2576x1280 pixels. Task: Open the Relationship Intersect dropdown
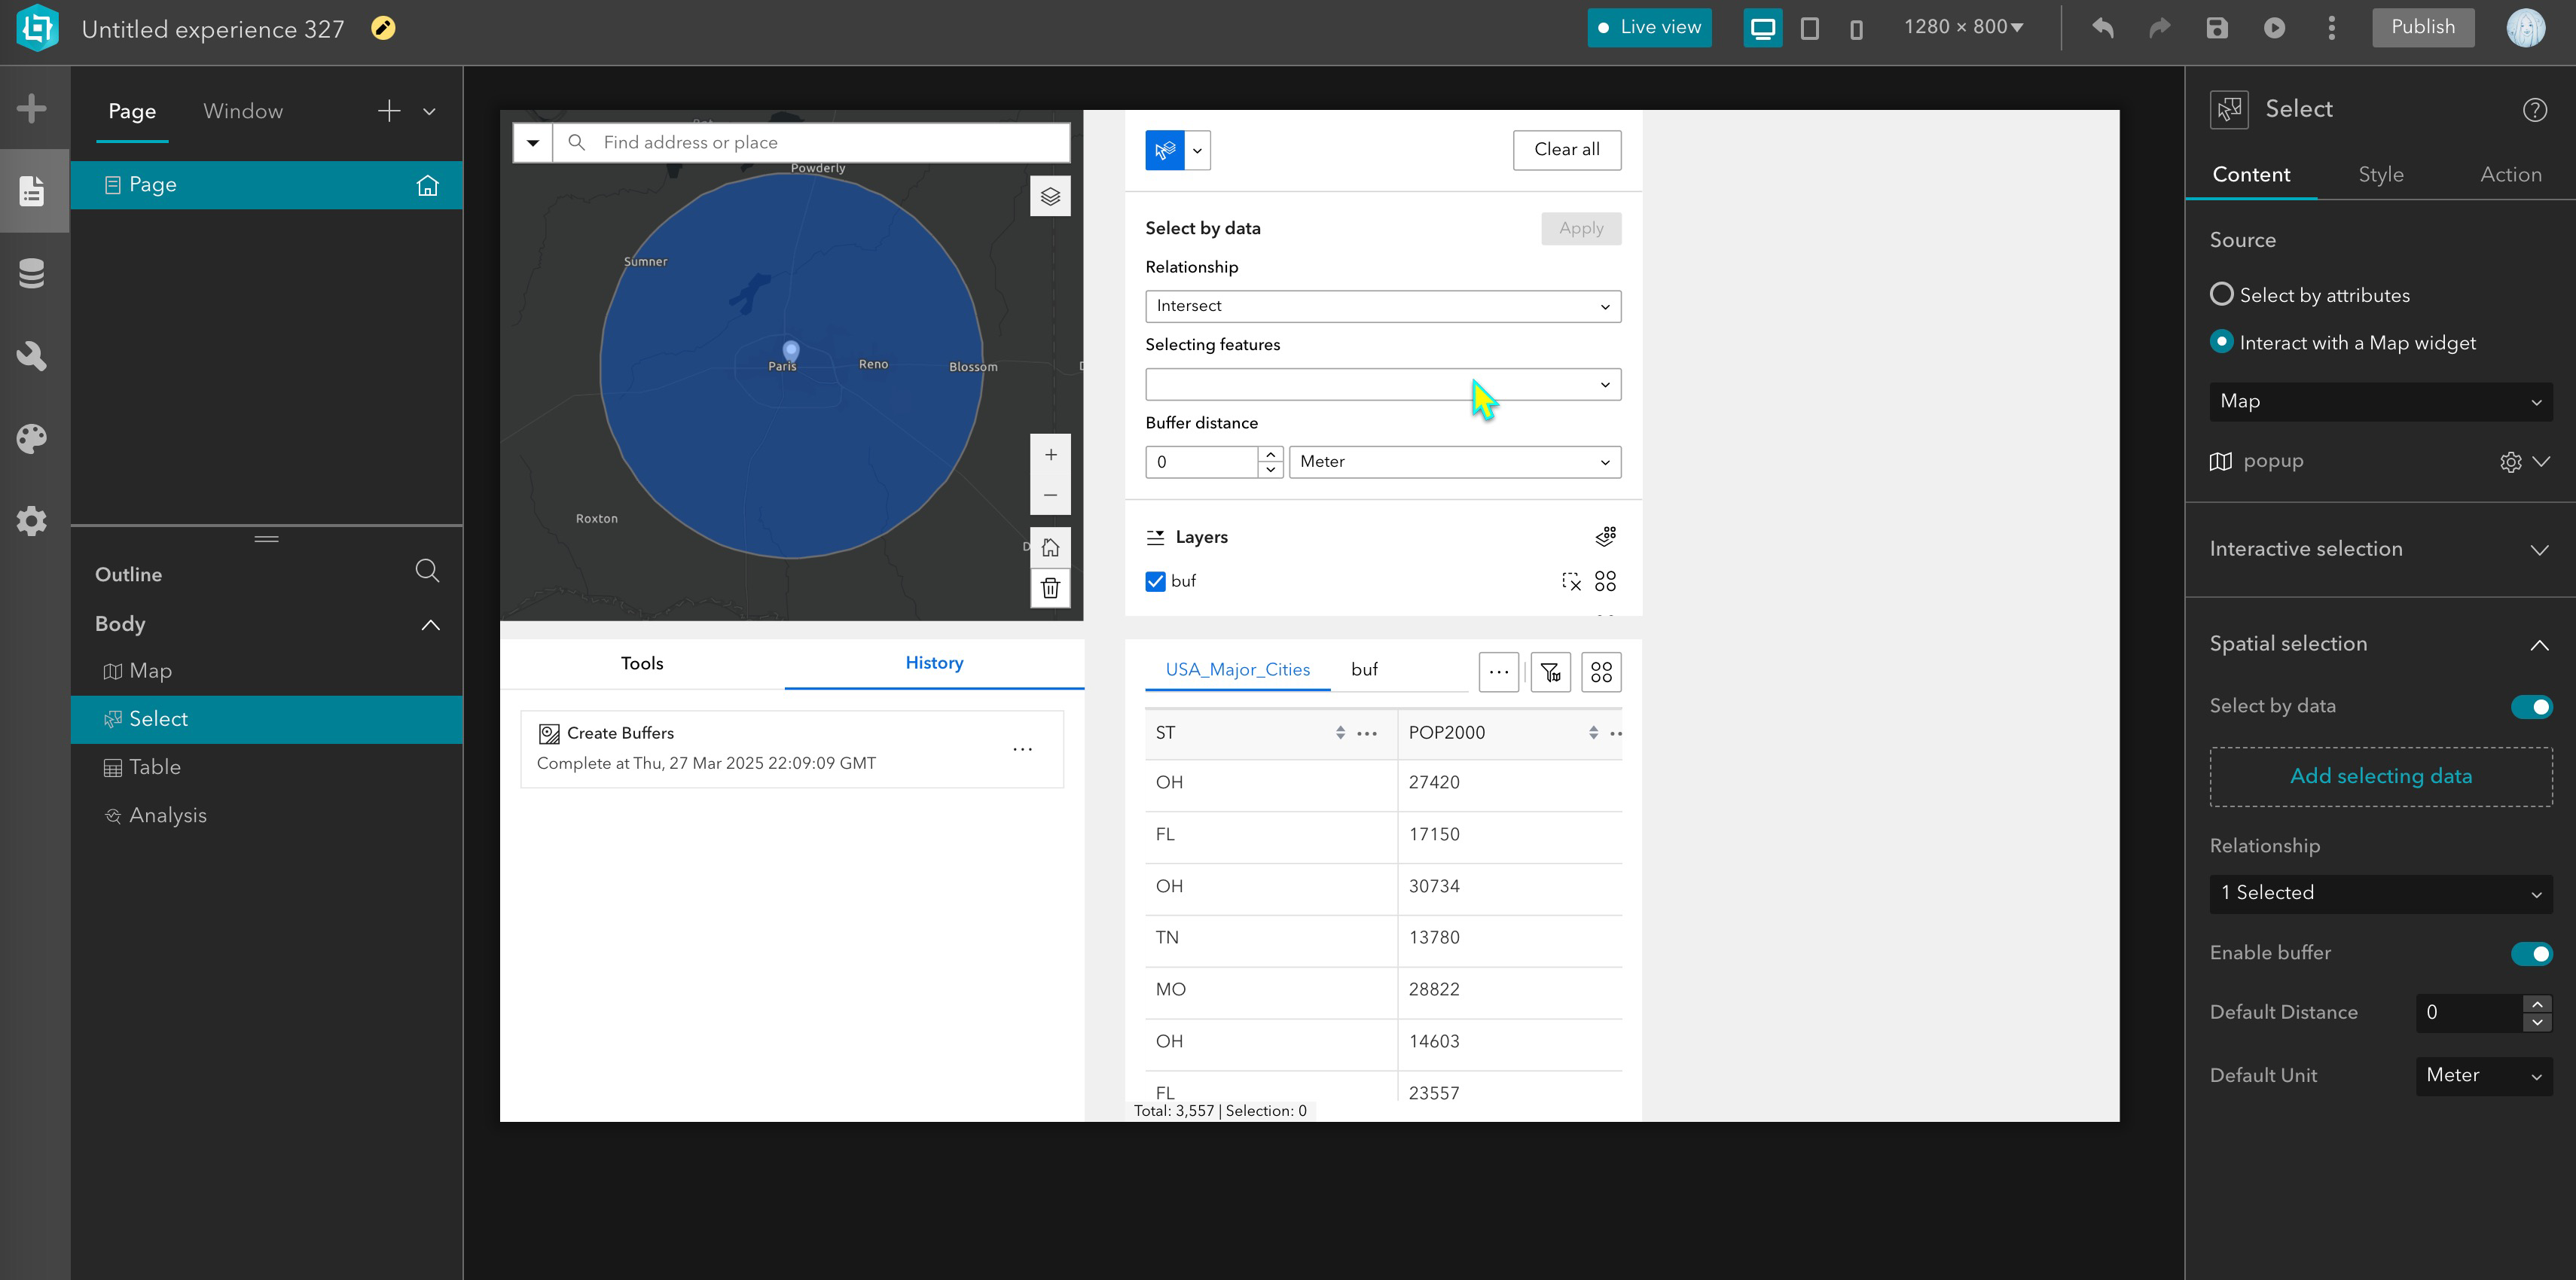pos(1382,306)
